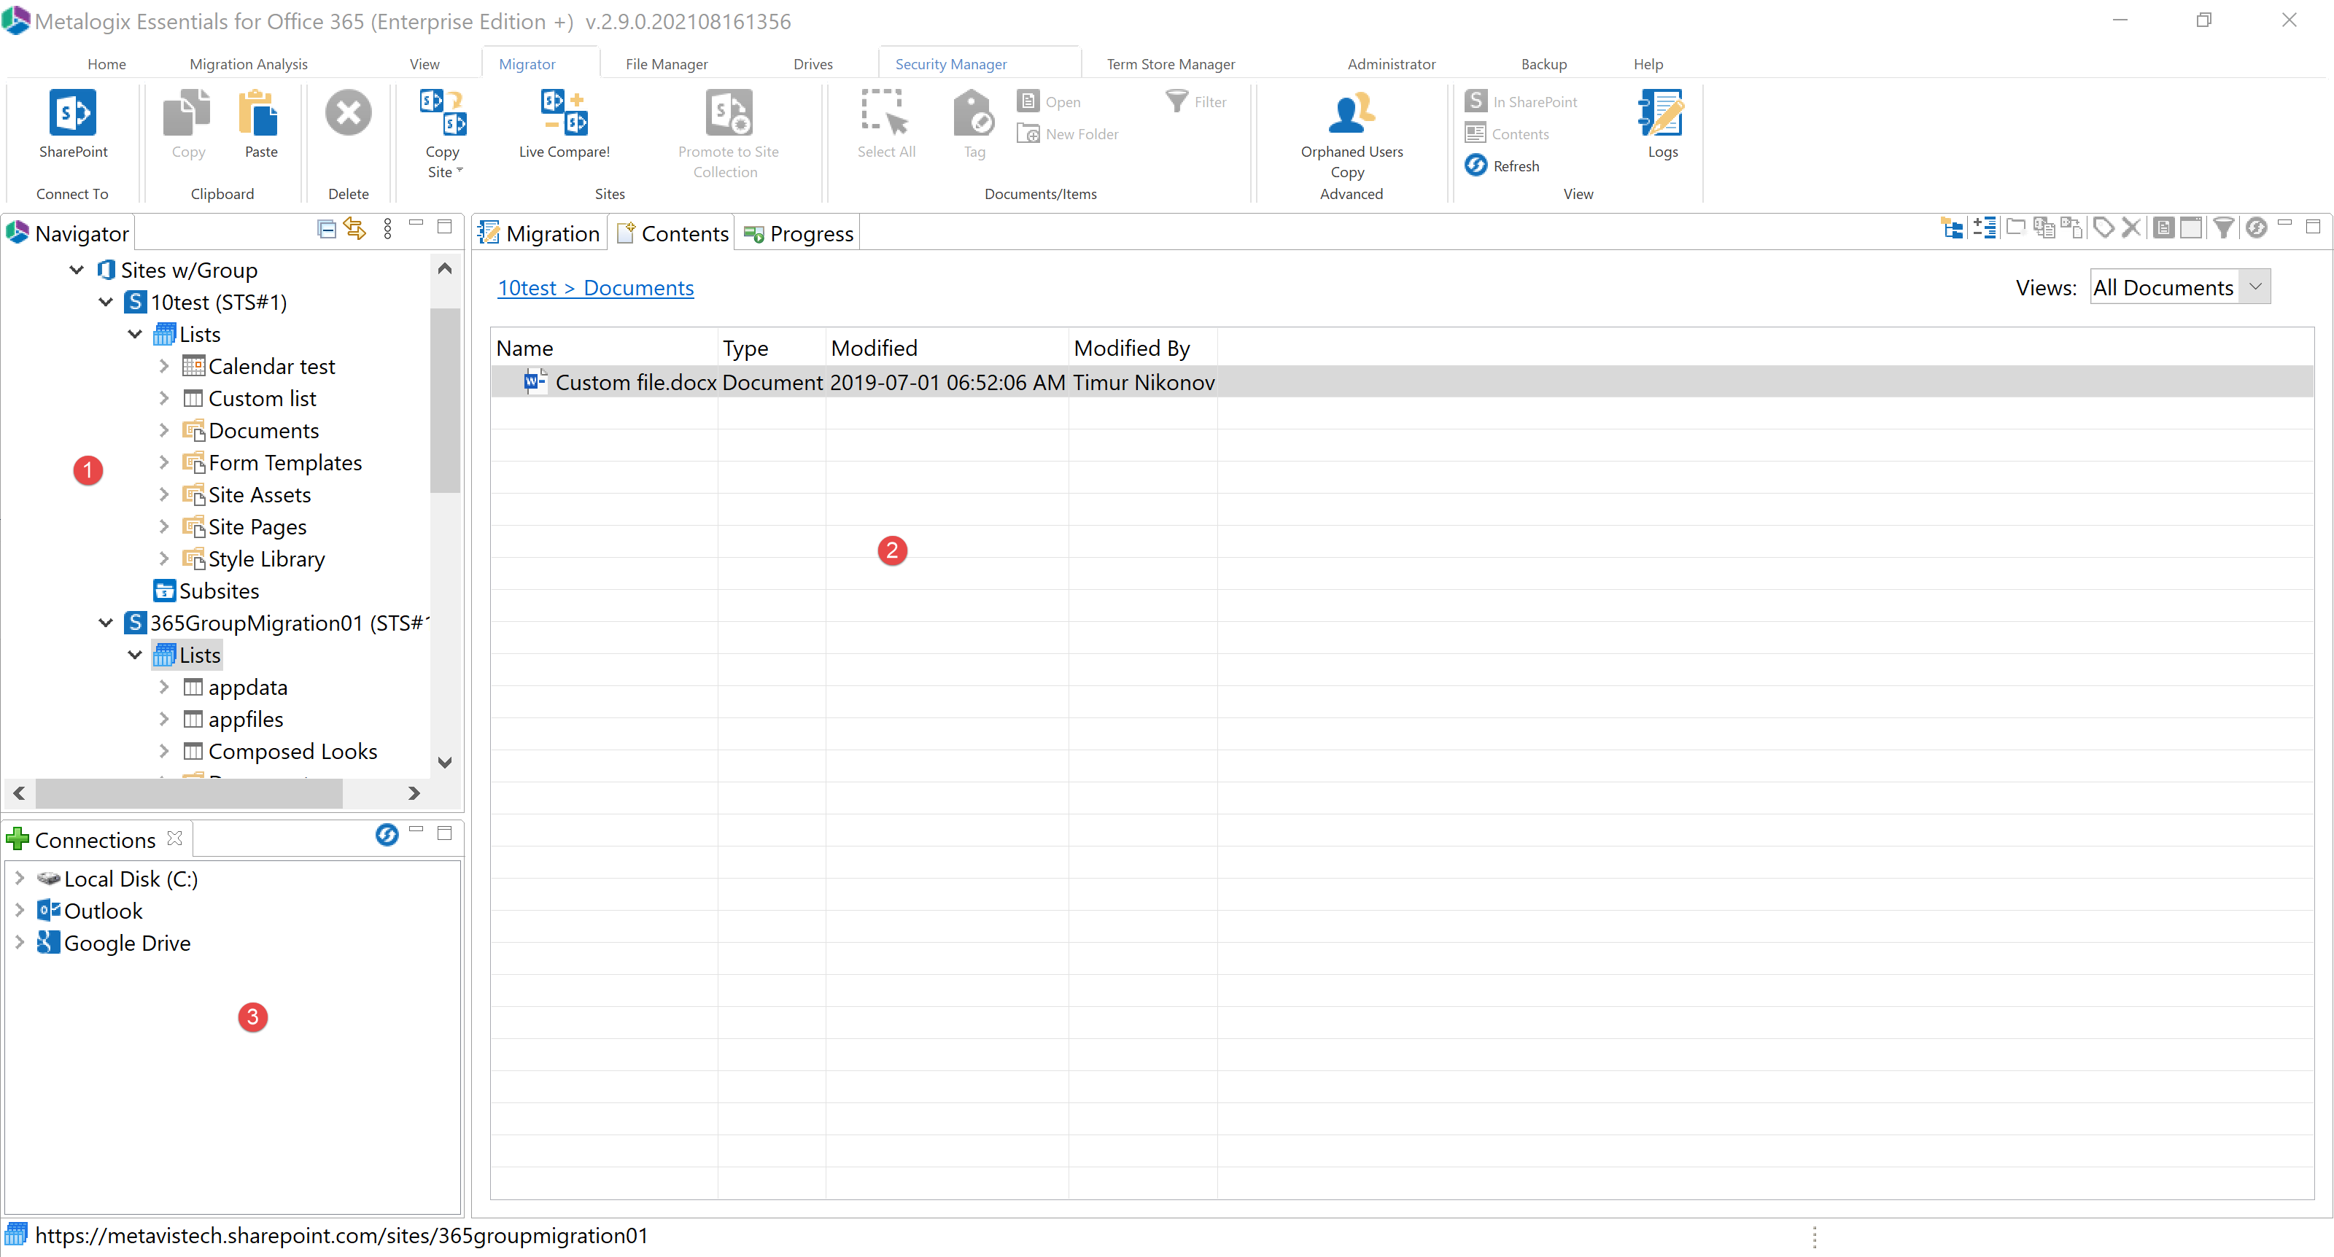Image resolution: width=2334 pixels, height=1257 pixels.
Task: Follow the 10test > Documents breadcrumb link
Action: (595, 288)
